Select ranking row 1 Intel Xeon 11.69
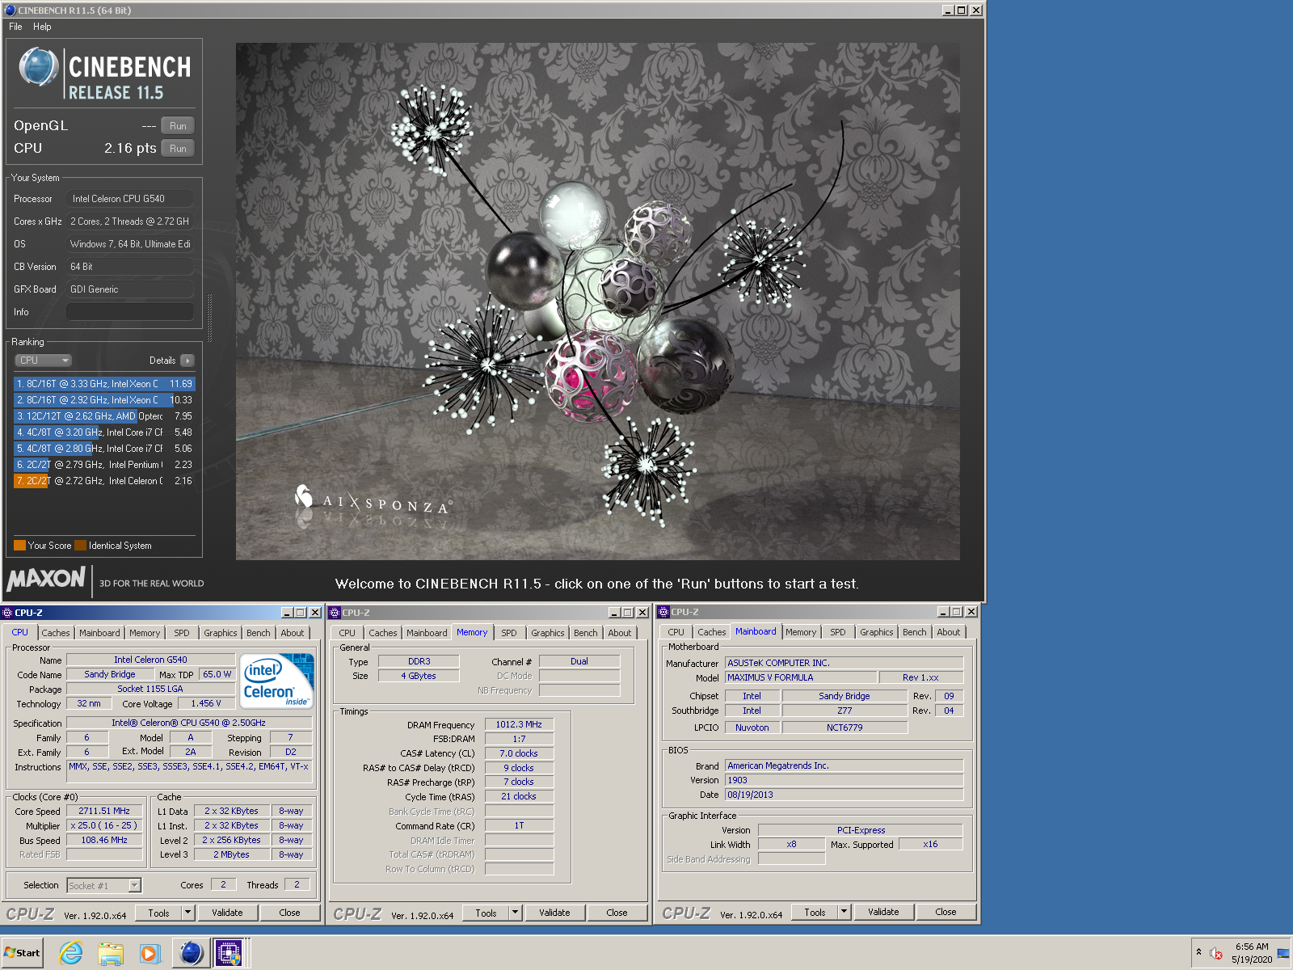This screenshot has width=1293, height=970. [x=104, y=384]
